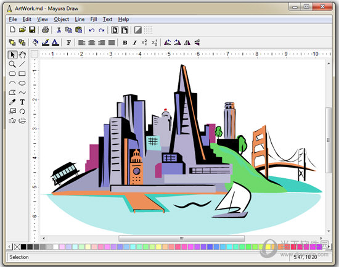Image resolution: width=339 pixels, height=267 pixels.
Task: Toggle the dotted grid display button
Action: 148,30
